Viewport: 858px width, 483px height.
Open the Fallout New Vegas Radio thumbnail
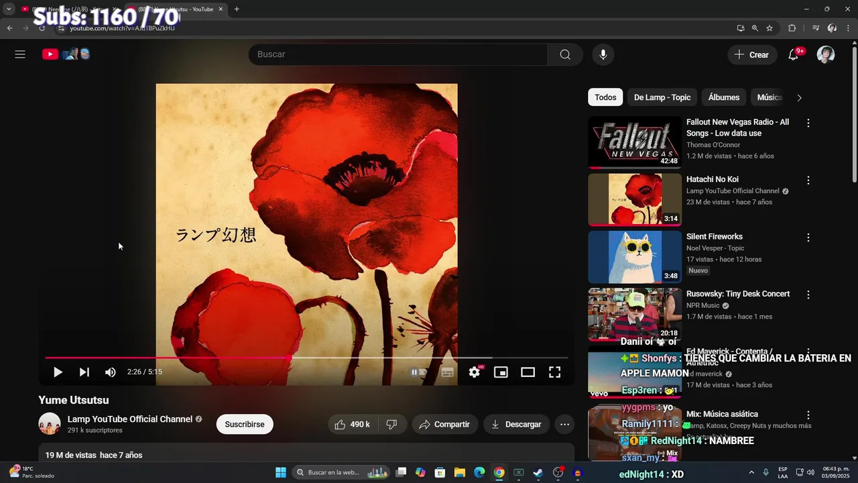(x=635, y=142)
